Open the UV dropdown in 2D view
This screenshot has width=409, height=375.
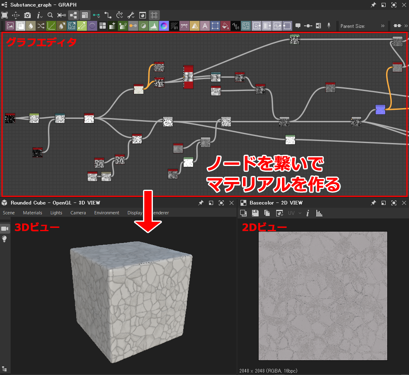(x=295, y=213)
